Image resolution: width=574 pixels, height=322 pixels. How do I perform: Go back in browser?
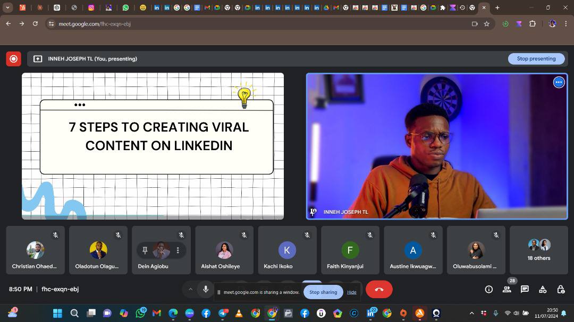click(x=9, y=24)
